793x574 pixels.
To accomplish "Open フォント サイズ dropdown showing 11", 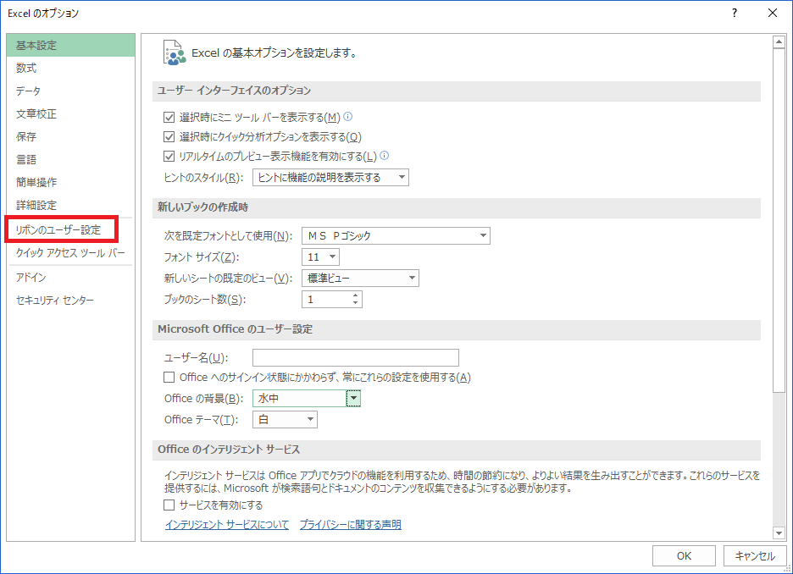I will click(320, 257).
